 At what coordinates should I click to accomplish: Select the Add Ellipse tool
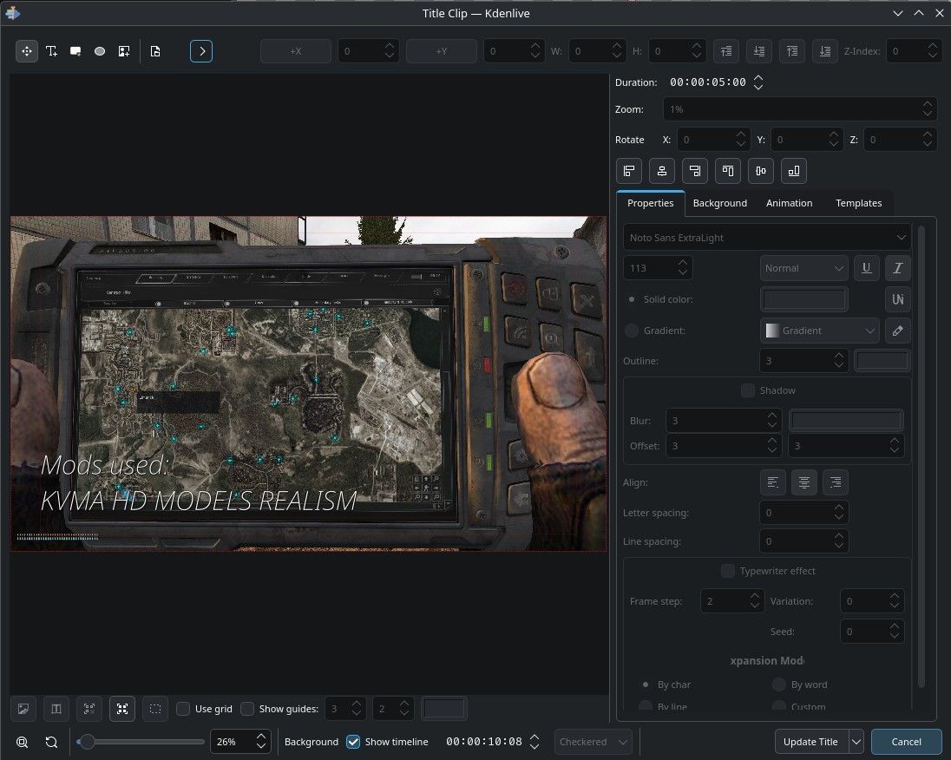pos(100,51)
